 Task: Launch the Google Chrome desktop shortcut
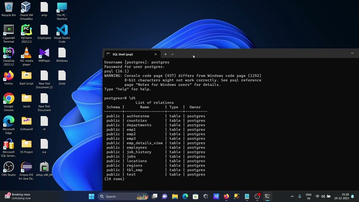click(x=9, y=102)
